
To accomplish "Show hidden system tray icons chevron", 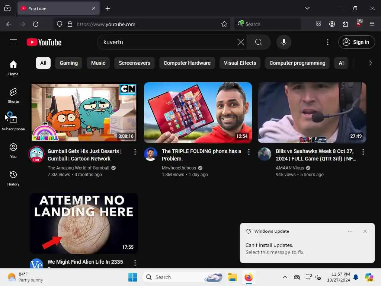I will (x=285, y=277).
